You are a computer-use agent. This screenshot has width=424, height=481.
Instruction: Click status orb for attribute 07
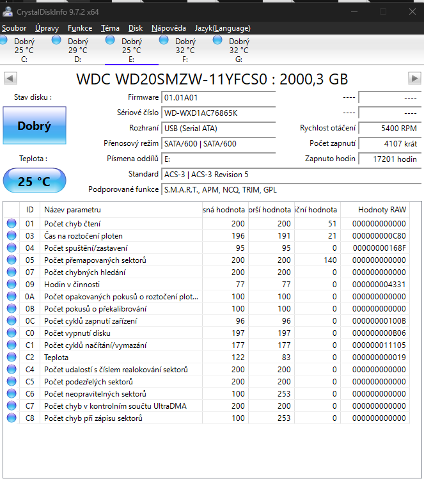[x=12, y=272]
